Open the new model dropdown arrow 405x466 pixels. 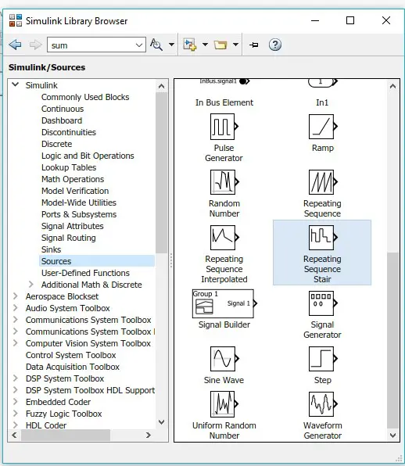[x=205, y=45]
